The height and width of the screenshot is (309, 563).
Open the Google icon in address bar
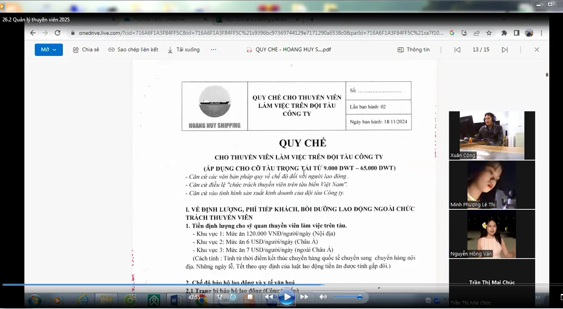click(x=452, y=33)
